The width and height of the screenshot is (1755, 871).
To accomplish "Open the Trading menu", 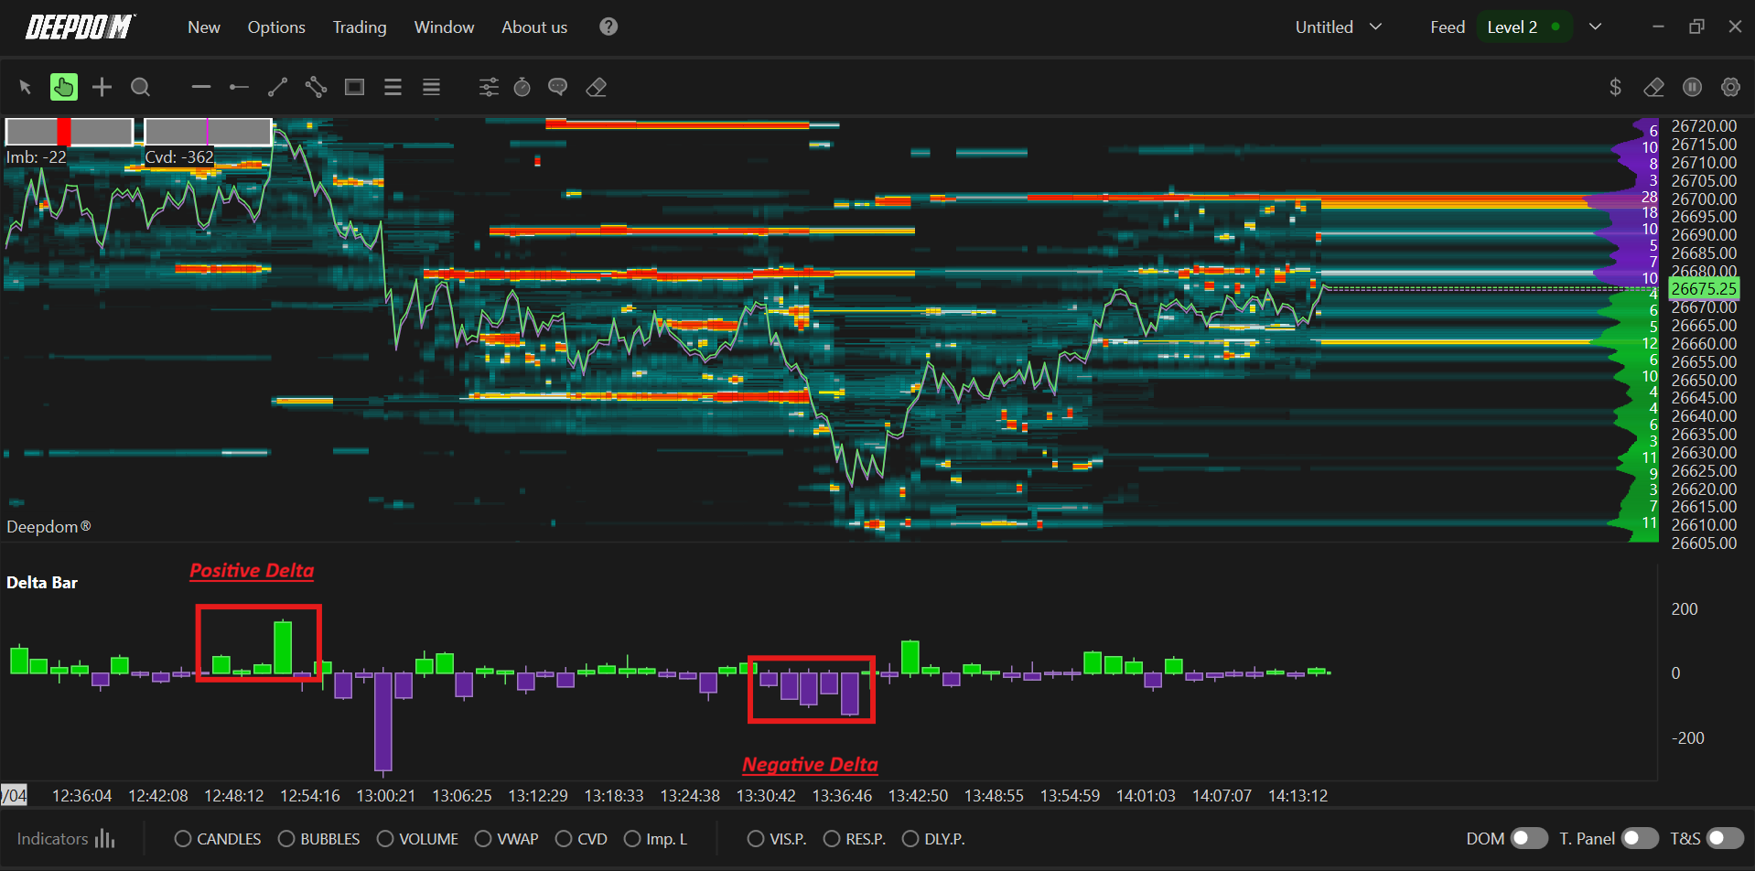I will 360,27.
